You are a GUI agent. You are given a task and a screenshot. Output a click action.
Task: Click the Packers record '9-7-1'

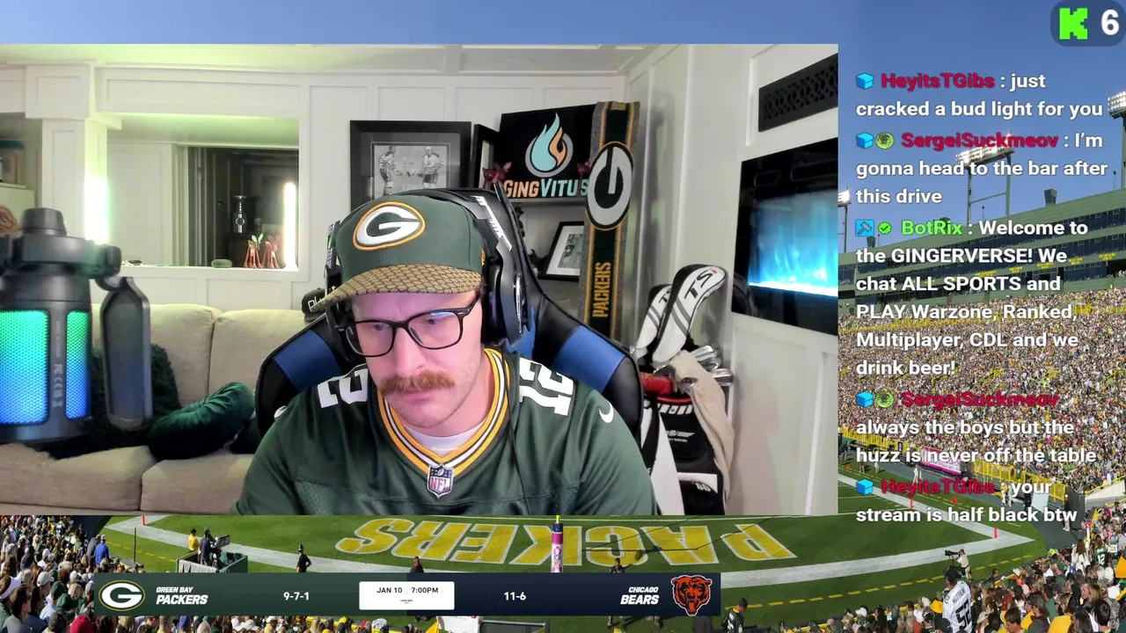(296, 596)
